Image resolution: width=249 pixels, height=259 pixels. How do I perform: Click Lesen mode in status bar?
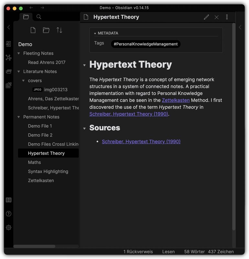point(168,252)
